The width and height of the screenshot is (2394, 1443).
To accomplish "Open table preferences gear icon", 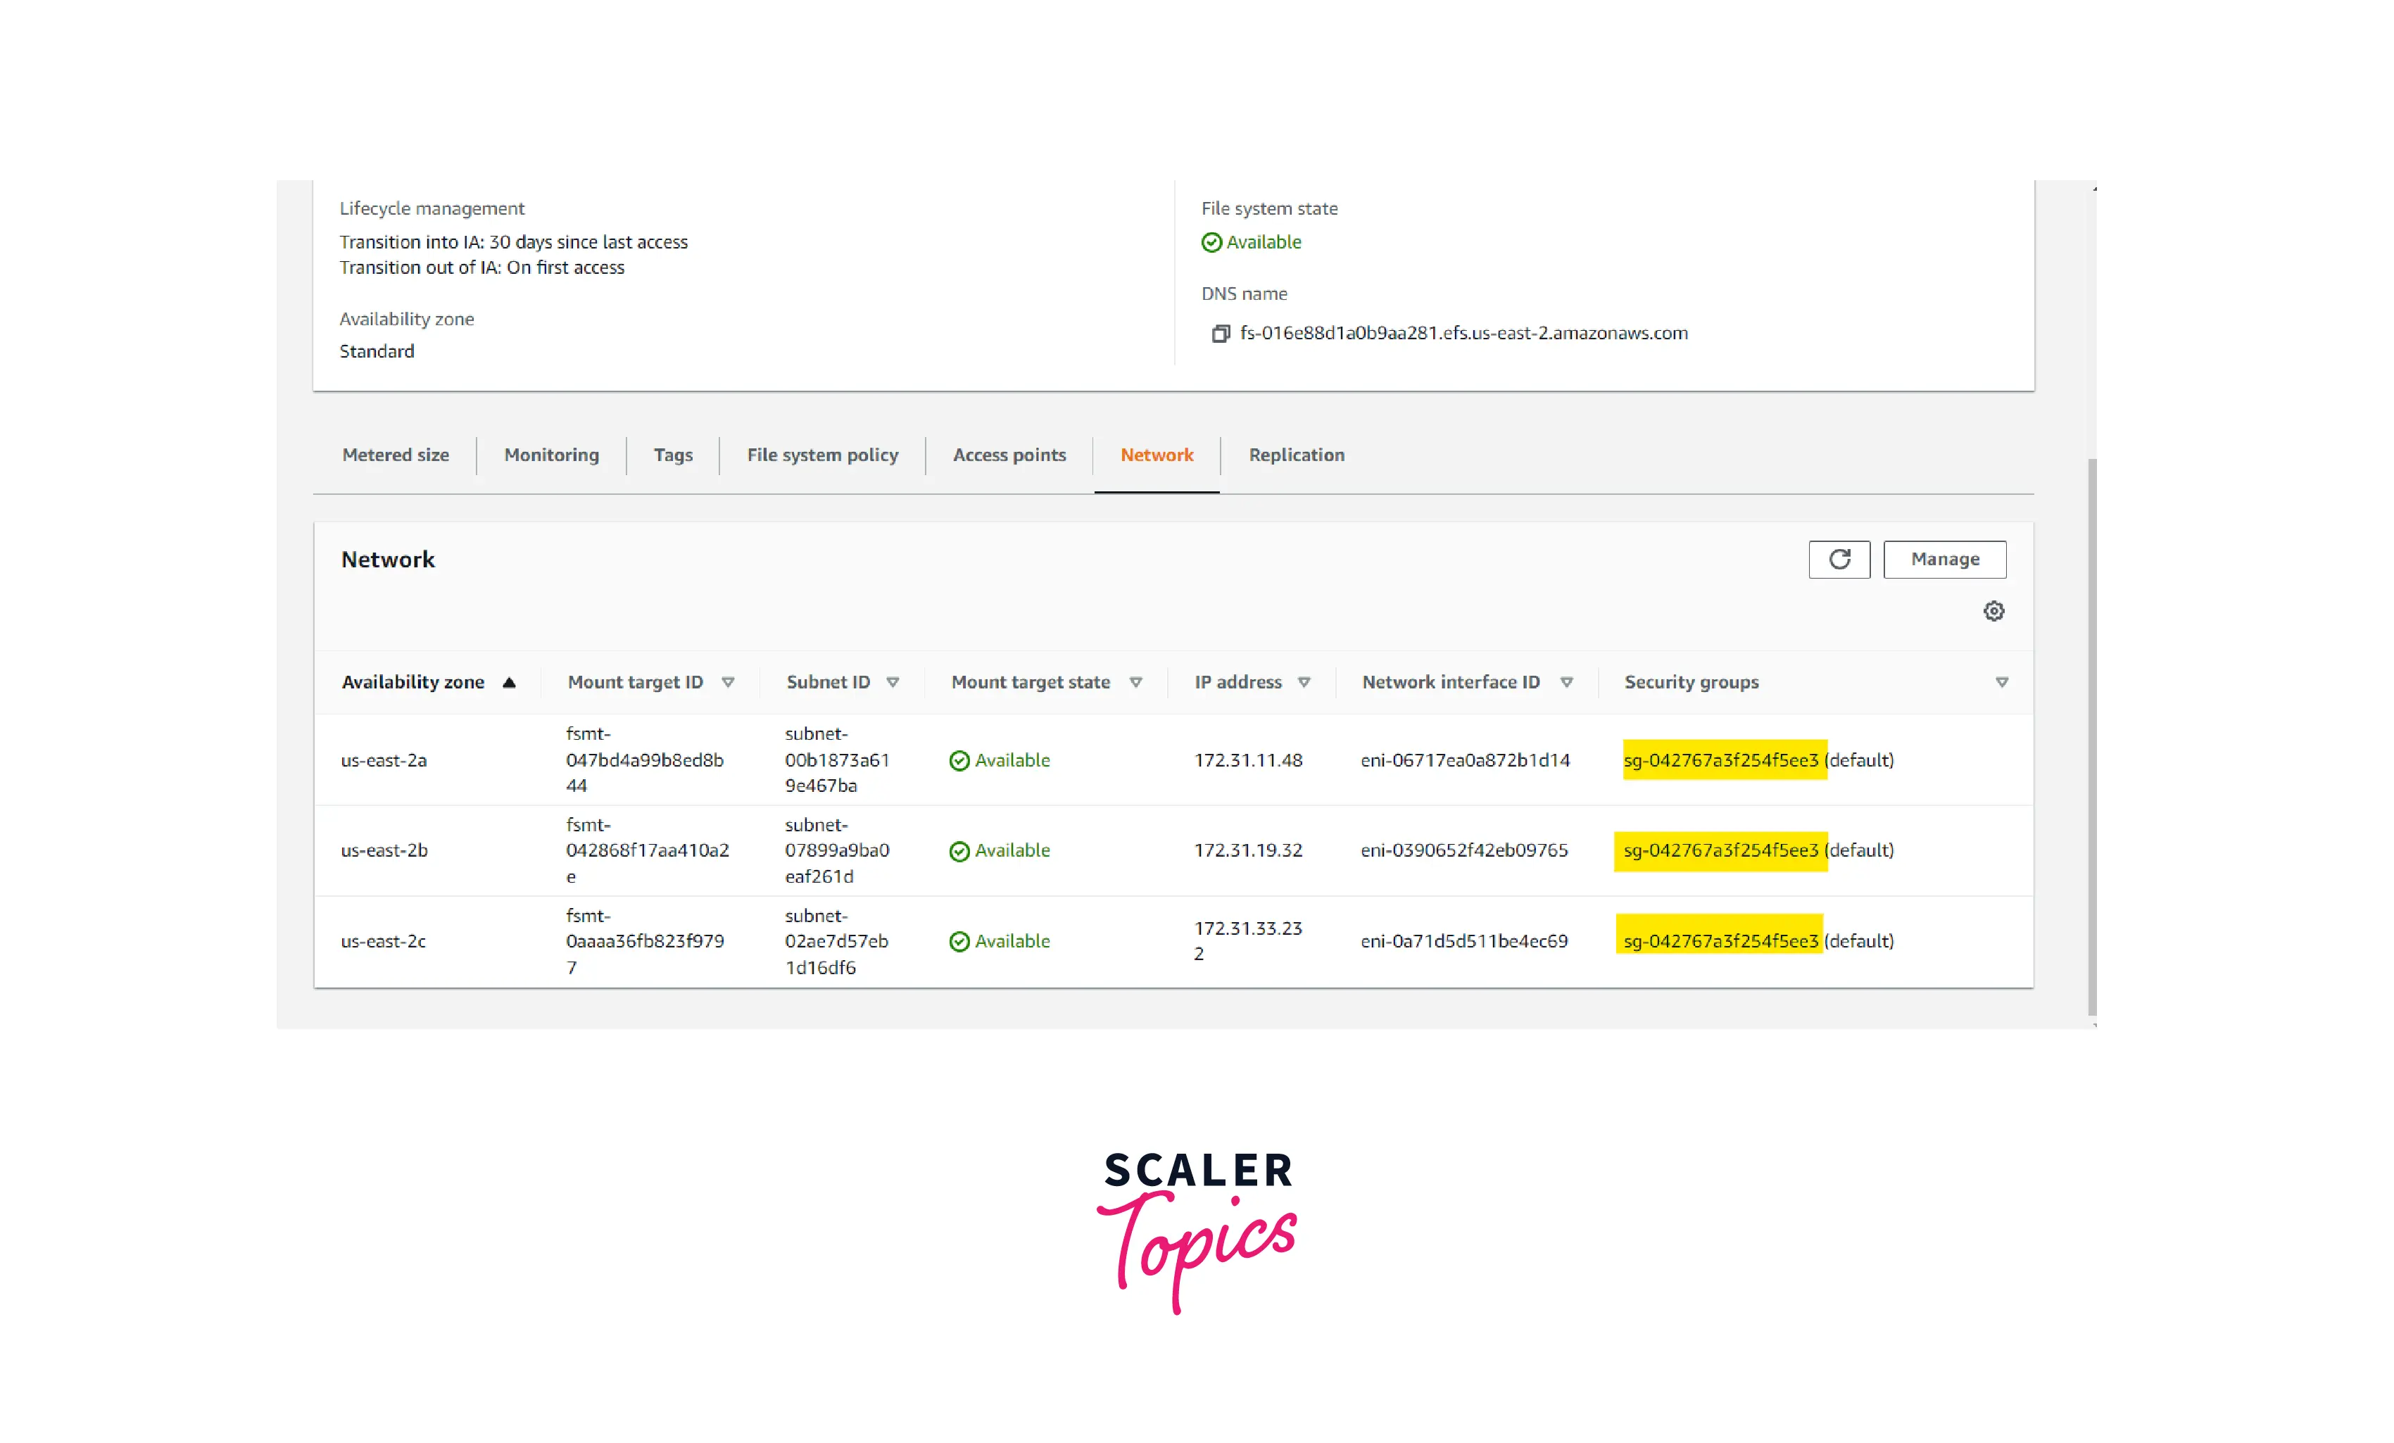I will tap(1993, 611).
